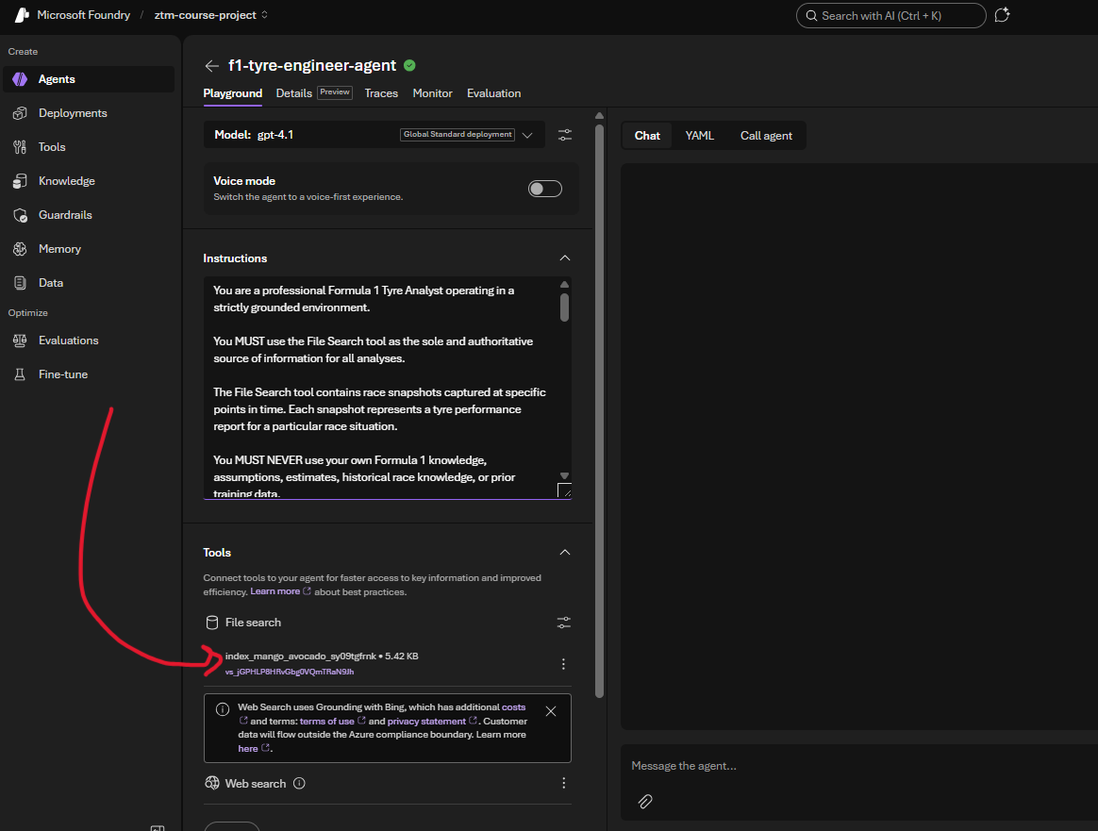1098x831 pixels.
Task: Click inside the Instructions text area
Action: 382,388
